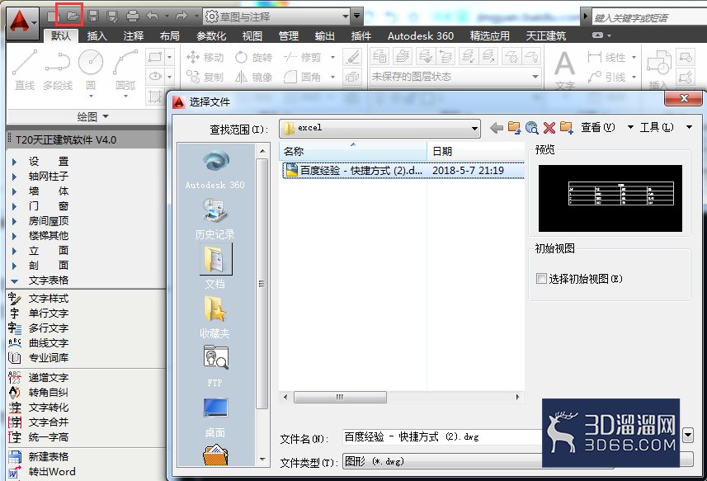The width and height of the screenshot is (707, 481).
Task: Open 文档 documents in places sidebar
Action: tap(215, 266)
